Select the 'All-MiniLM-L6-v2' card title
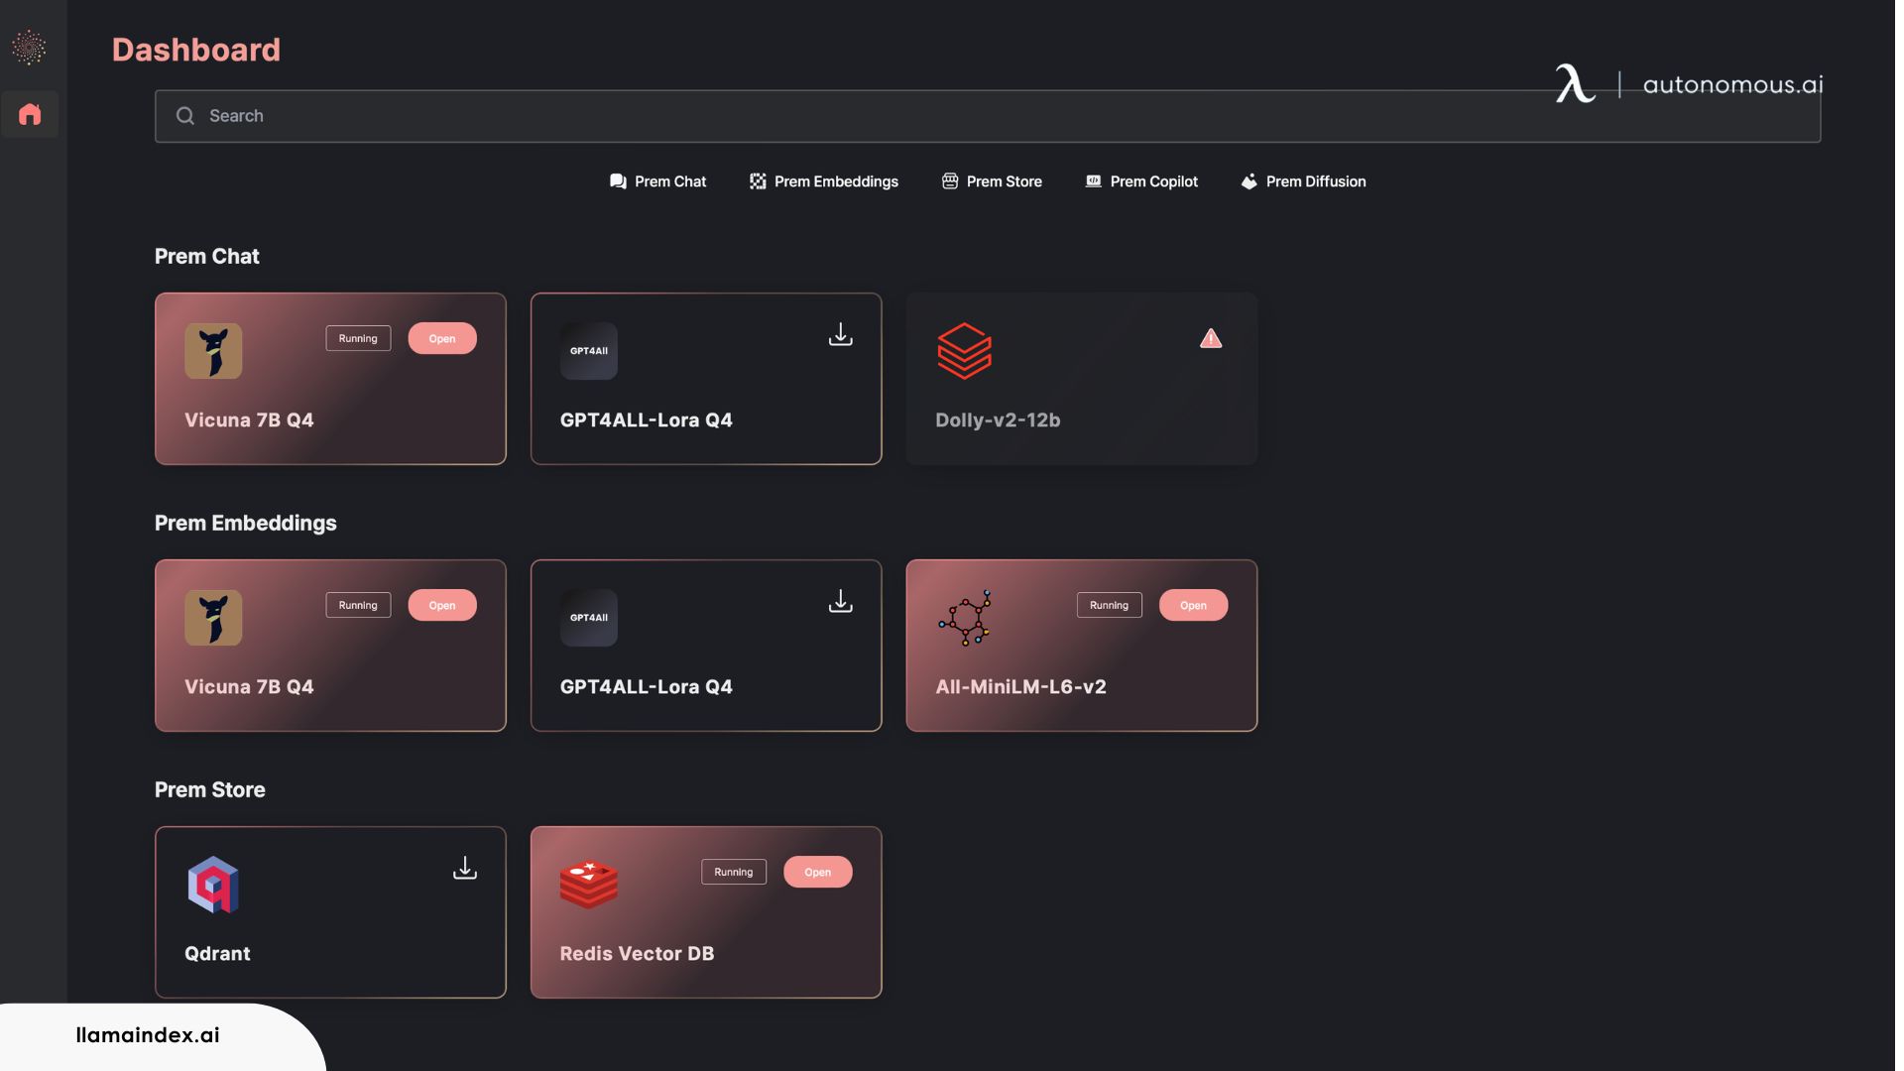1904x1071 pixels. [1020, 687]
